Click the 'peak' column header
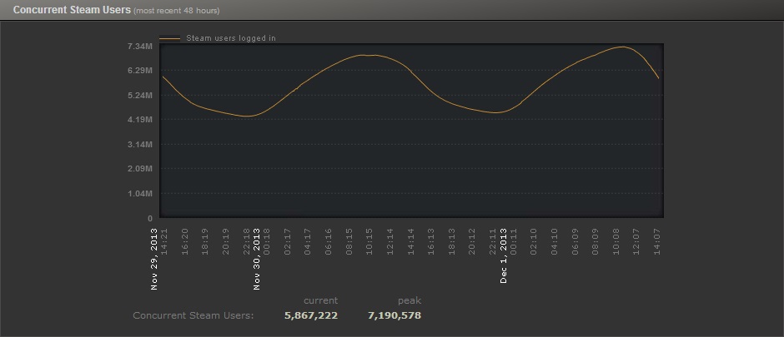The width and height of the screenshot is (784, 337). pos(410,300)
